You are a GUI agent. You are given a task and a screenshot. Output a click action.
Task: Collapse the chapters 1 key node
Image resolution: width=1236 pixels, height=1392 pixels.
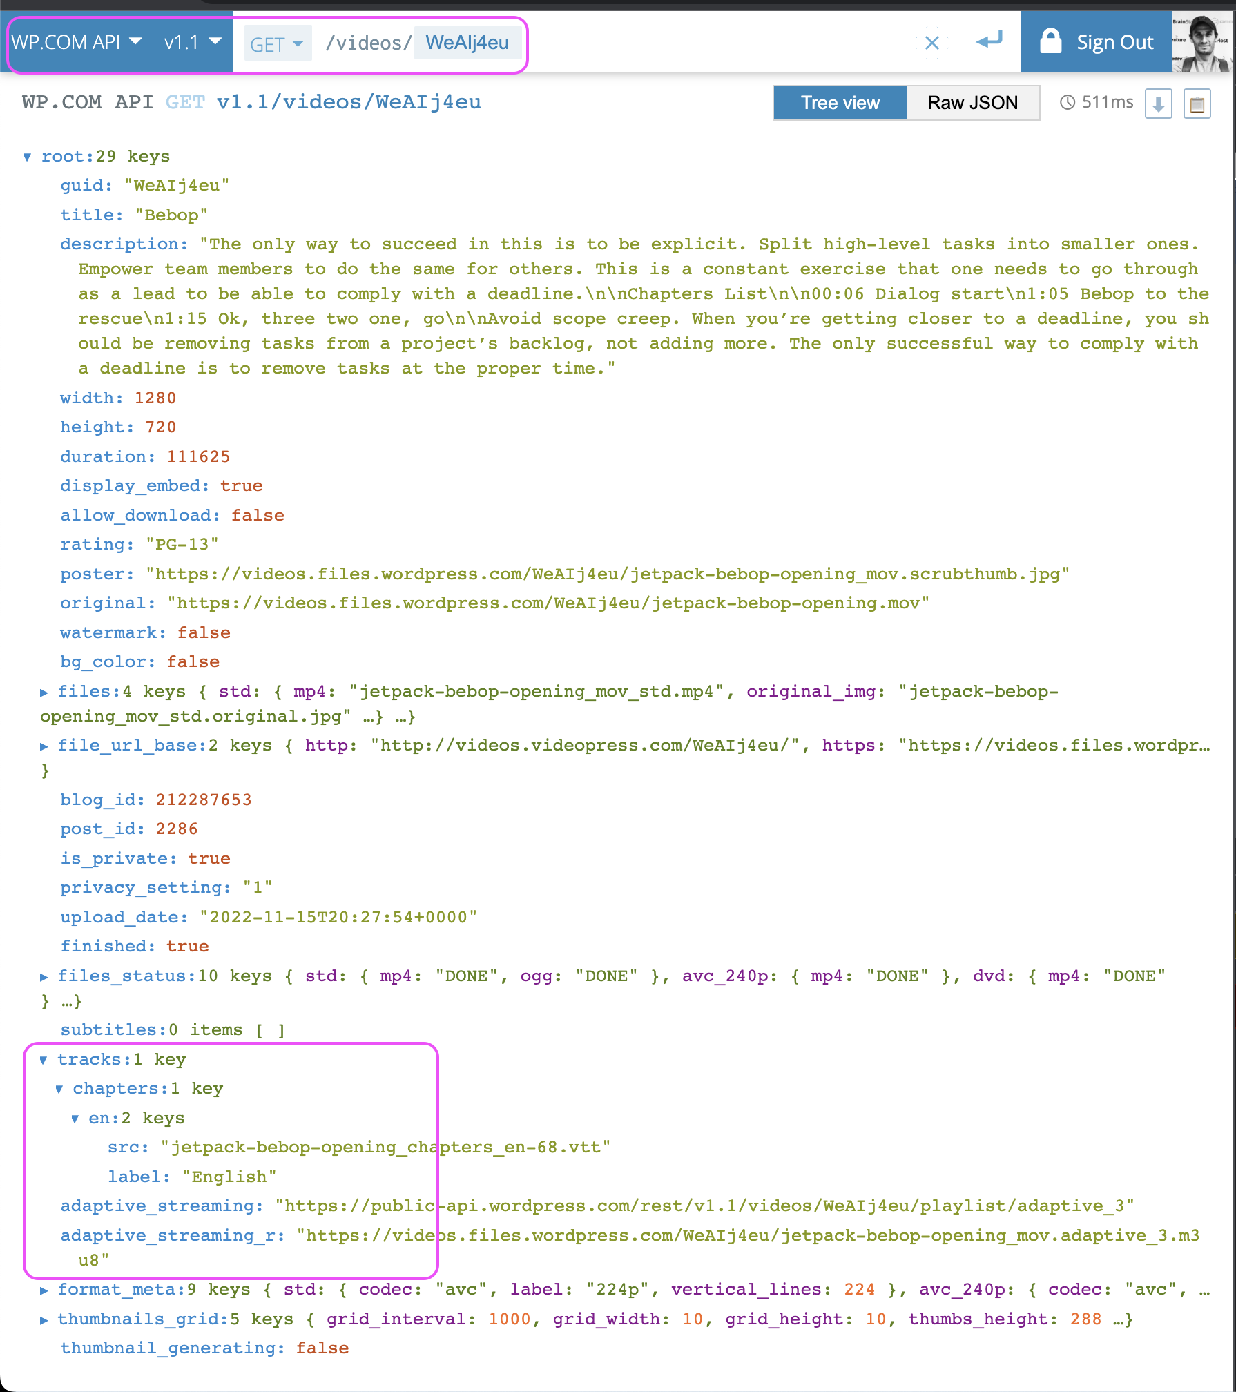pyautogui.click(x=59, y=1089)
